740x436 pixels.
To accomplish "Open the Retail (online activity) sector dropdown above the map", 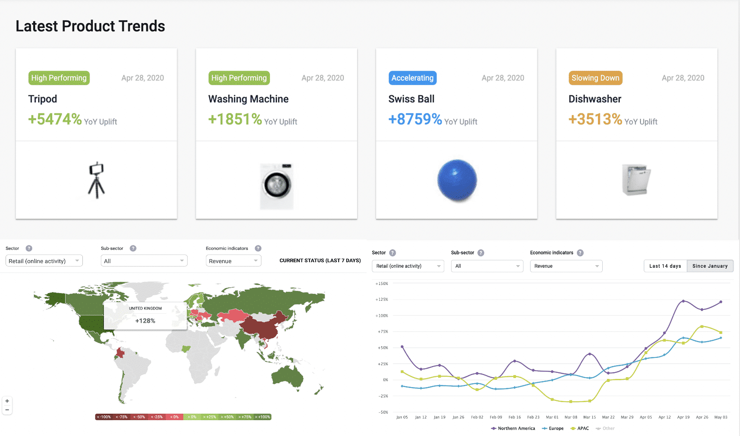I will [44, 261].
